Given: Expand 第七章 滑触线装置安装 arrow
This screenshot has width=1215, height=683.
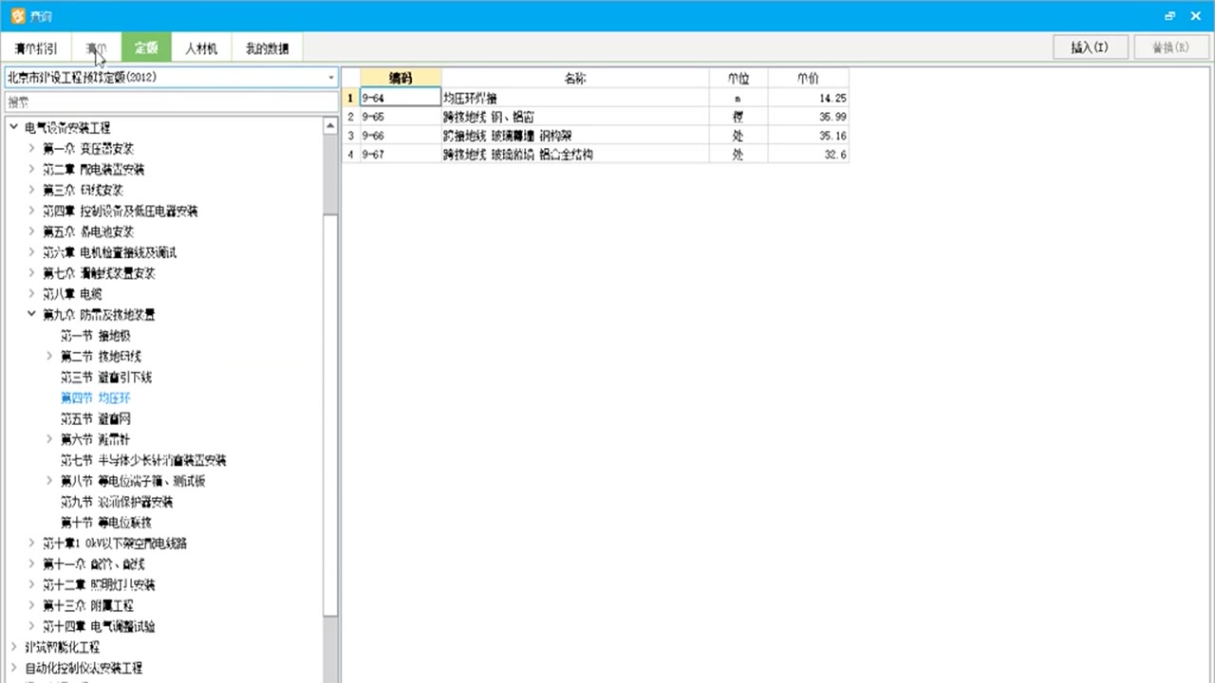Looking at the screenshot, I should (x=31, y=273).
